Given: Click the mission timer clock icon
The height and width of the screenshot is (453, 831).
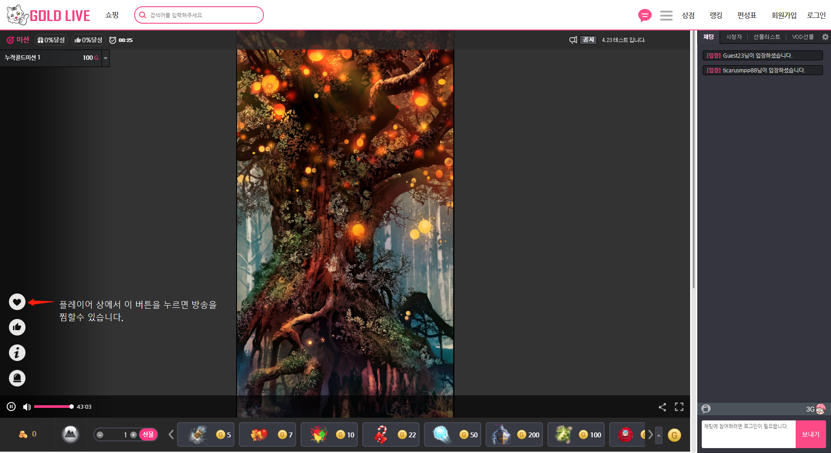Looking at the screenshot, I should 113,40.
